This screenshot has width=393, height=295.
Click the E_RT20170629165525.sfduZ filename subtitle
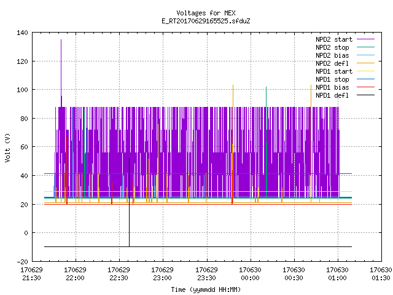tap(206, 21)
